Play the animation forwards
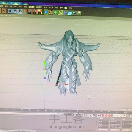Screen dimensions: 132x132 pyautogui.click(x=87, y=115)
